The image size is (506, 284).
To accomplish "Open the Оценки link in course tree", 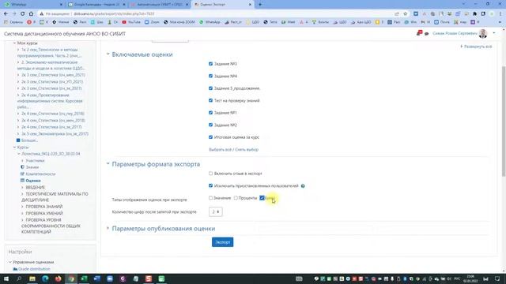I will (x=33, y=181).
